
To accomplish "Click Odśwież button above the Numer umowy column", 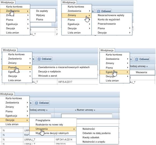I will click(x=42, y=103).
